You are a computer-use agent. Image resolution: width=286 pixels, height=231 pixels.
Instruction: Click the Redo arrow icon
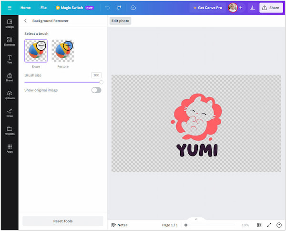119,8
